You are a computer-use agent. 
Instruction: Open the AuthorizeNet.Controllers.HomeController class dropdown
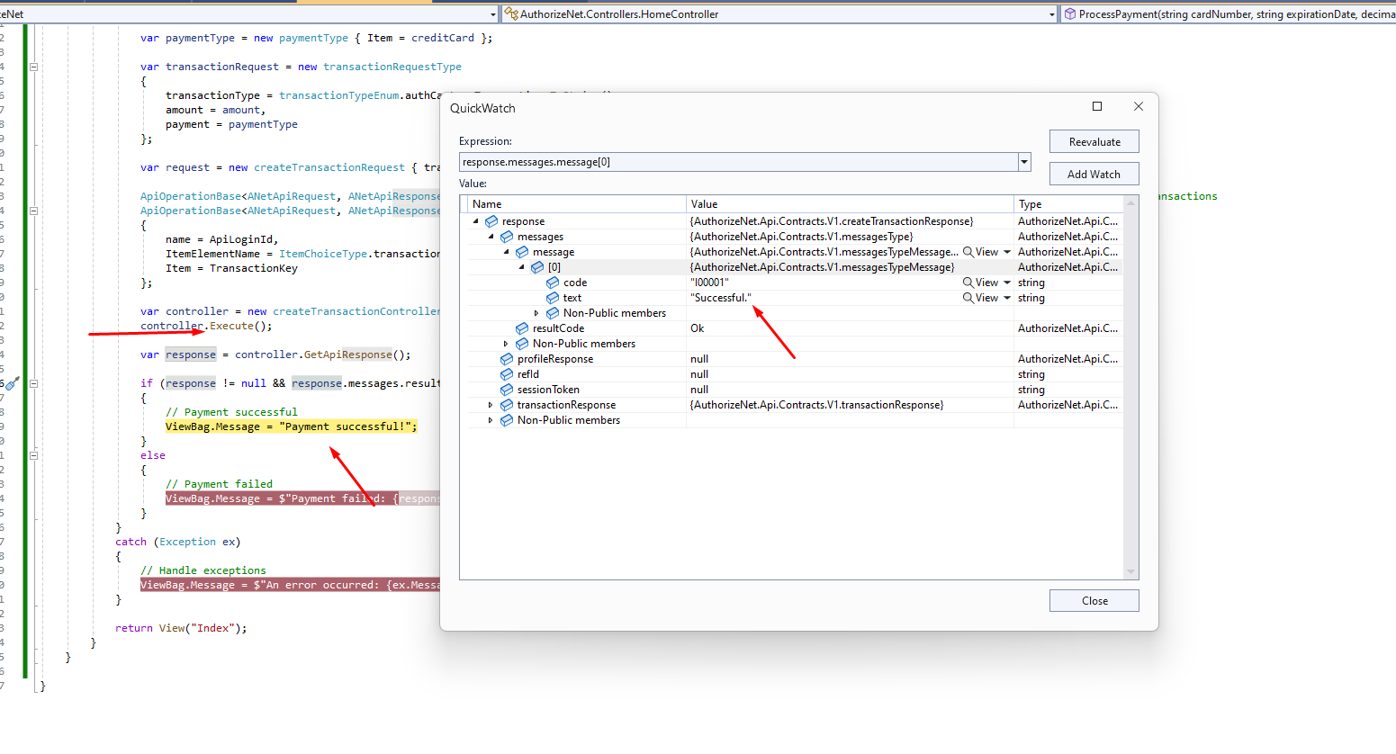pos(1052,14)
